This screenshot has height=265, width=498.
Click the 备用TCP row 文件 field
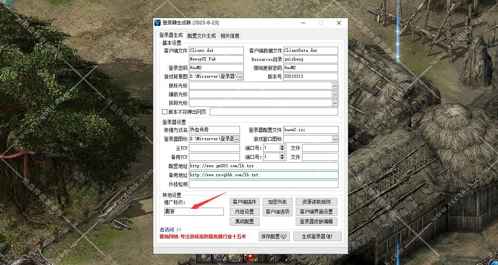[x=320, y=157]
